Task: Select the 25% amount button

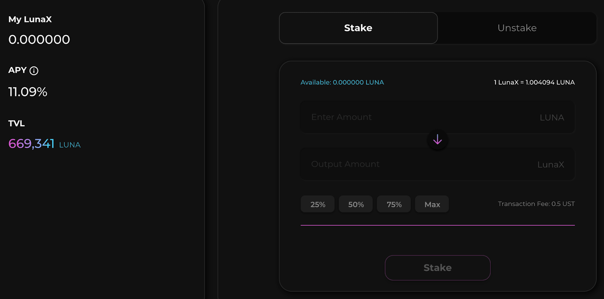Action: pos(317,204)
